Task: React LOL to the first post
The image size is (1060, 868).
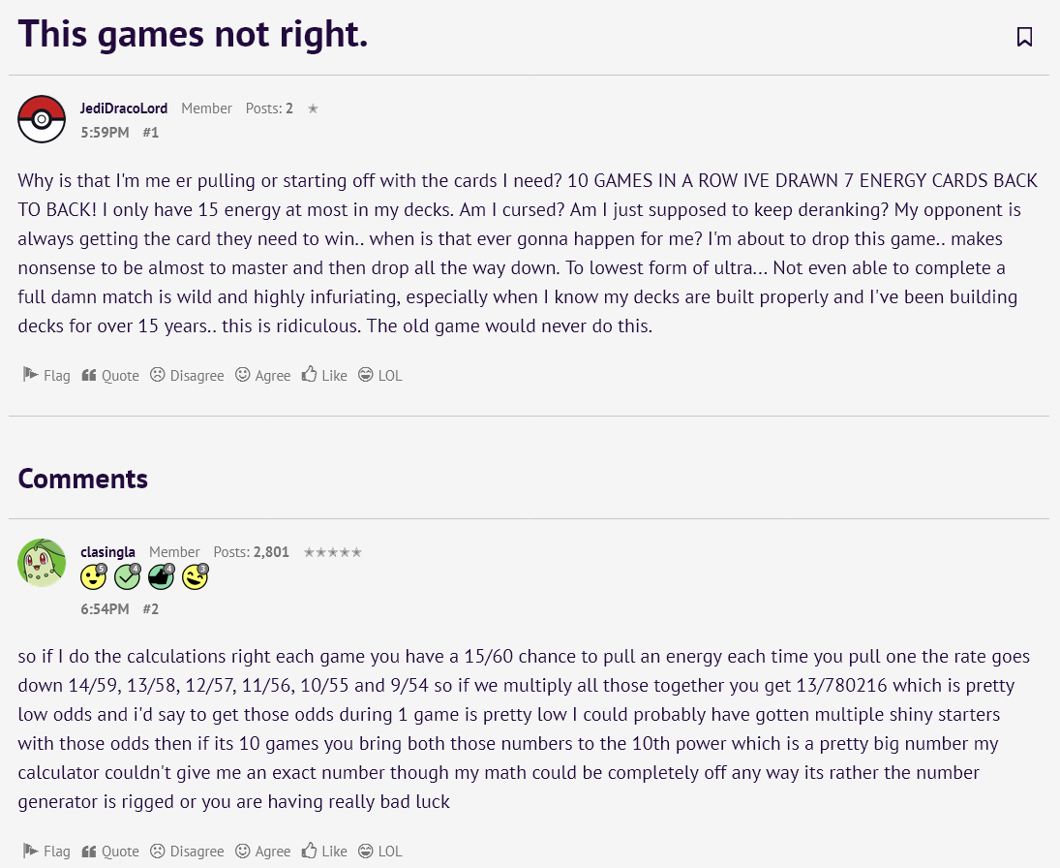Action: point(379,375)
